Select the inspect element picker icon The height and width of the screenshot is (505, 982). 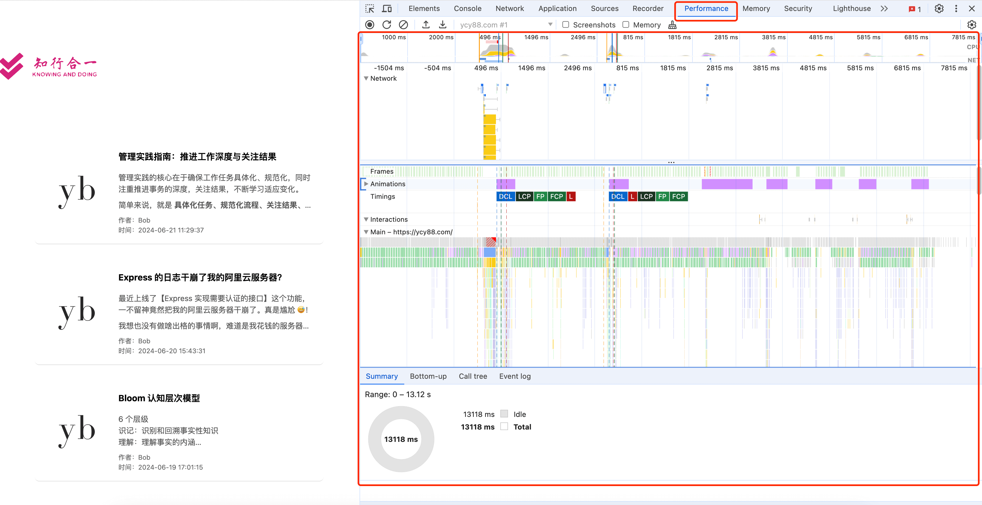pos(369,9)
